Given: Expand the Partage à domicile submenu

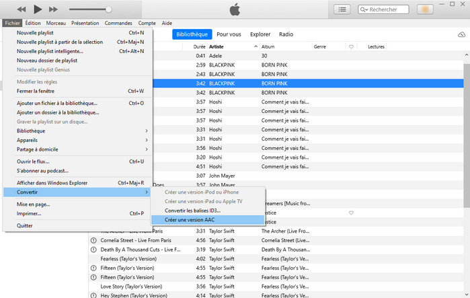Looking at the screenshot, I should [x=81, y=149].
